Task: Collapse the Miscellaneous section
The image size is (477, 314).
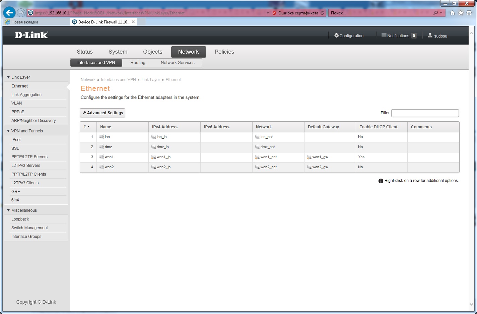Action: tap(8, 210)
